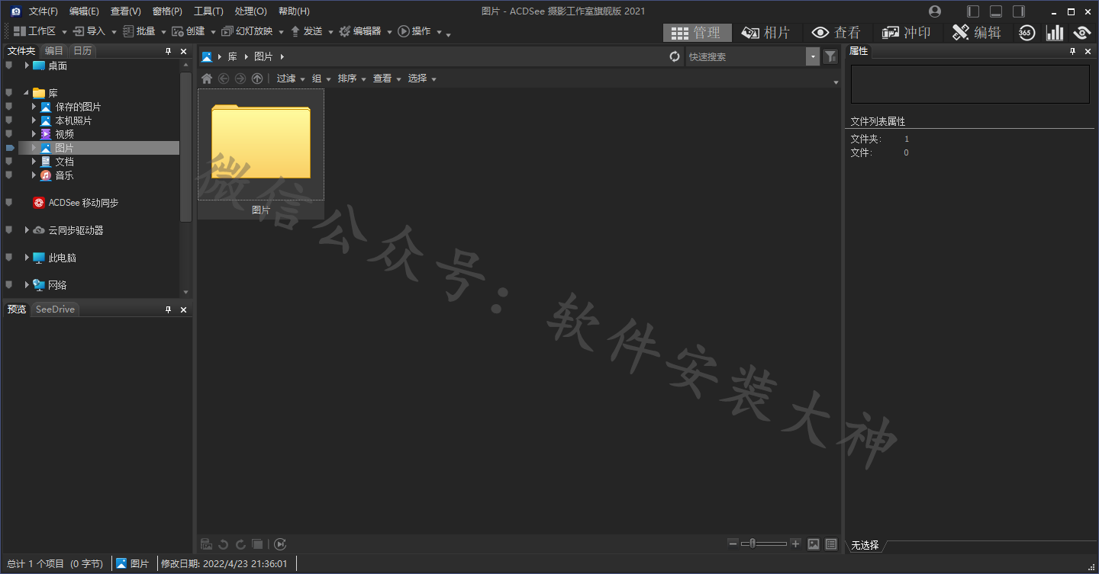1099x574 pixels.
Task: Expand the 此电脑 node
Action: (x=27, y=258)
